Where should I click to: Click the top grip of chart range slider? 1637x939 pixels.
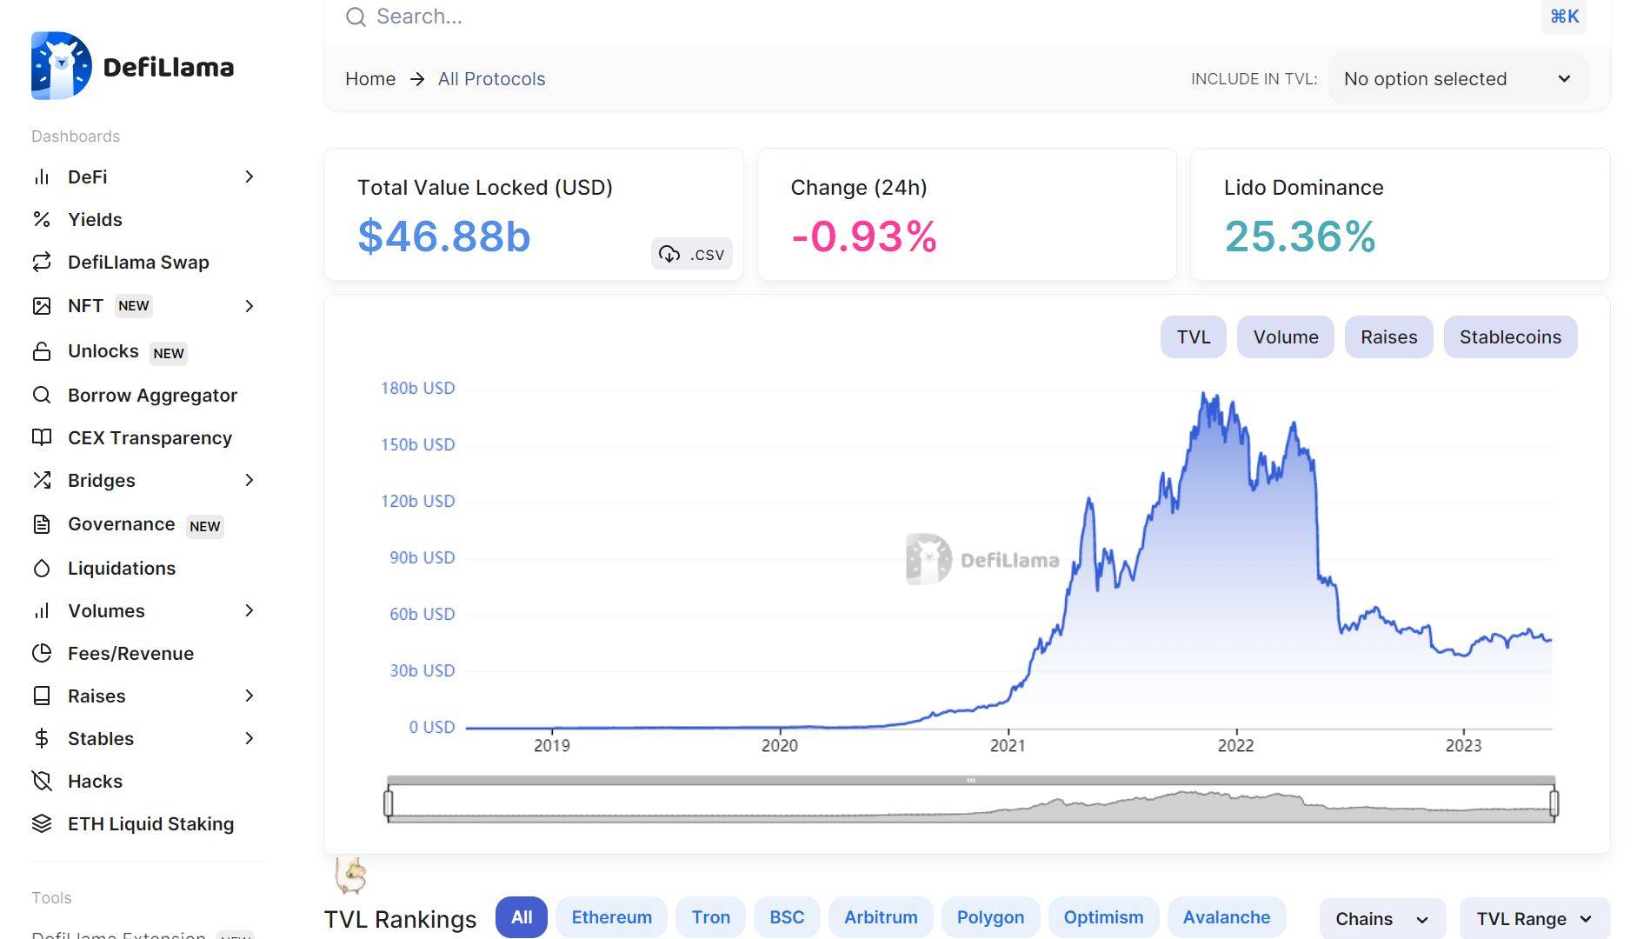971,781
